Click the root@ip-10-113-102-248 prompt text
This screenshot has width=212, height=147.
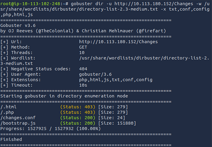pyautogui.click(x=30, y=4)
